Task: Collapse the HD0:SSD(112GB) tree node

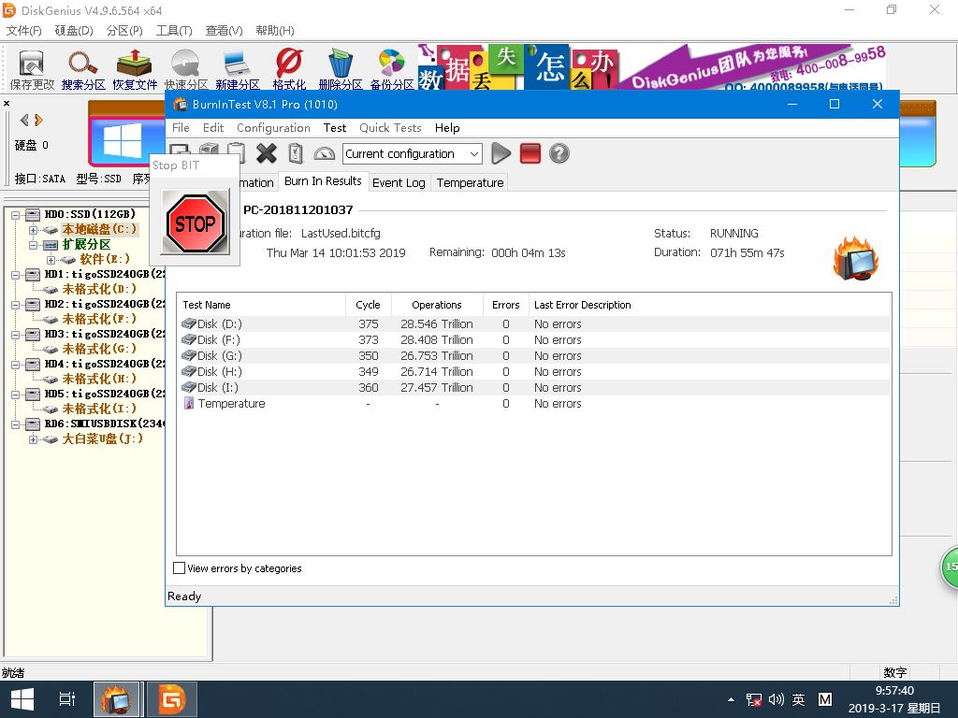Action: pos(16,215)
